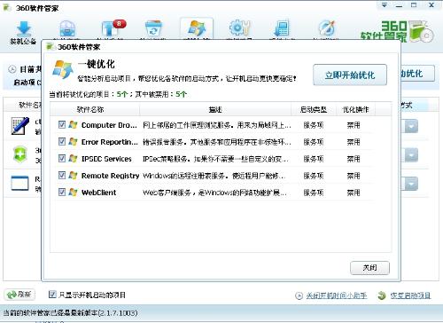Sort by the 描述 column header
Viewport: 443px width, 323px height.
215,109
